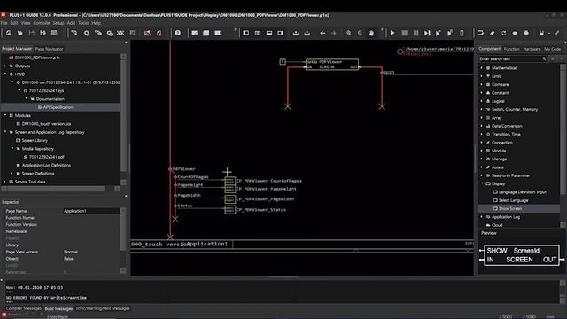This screenshot has height=319, width=567.
Task: Expand the Outputs tree node
Action: coord(5,66)
